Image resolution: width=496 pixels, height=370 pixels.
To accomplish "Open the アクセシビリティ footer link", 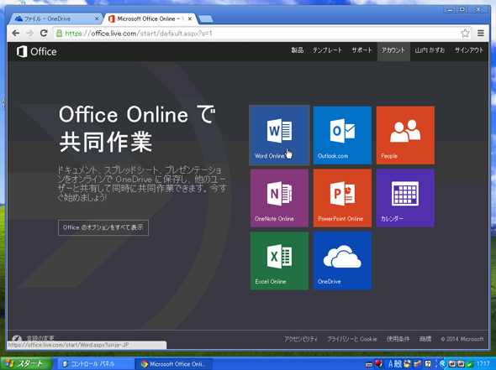I will tap(301, 339).
